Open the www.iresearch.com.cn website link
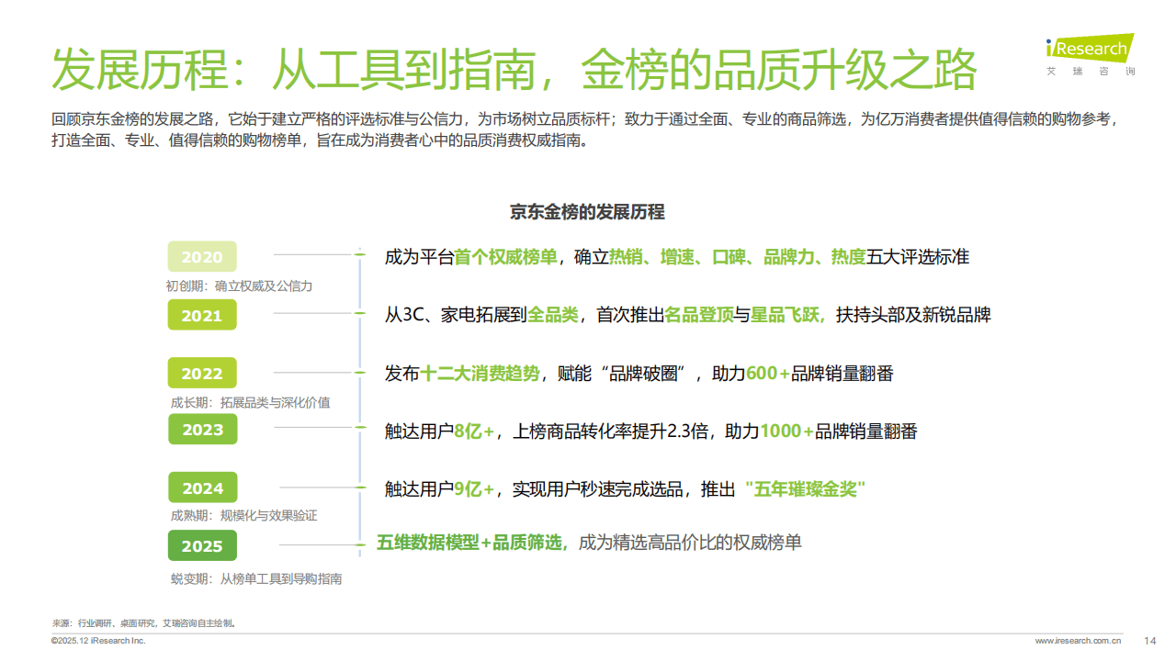The height and width of the screenshot is (661, 1176). 1077,640
